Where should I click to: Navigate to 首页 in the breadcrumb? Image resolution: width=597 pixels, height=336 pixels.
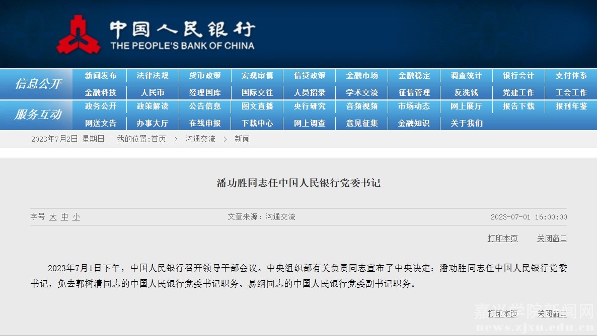click(x=159, y=139)
